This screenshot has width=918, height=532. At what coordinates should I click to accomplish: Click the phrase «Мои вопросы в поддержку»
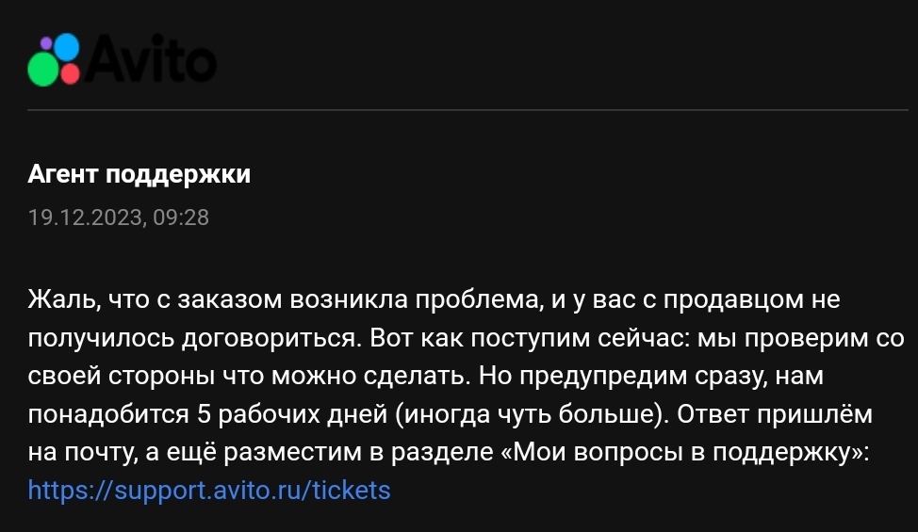[x=685, y=452]
